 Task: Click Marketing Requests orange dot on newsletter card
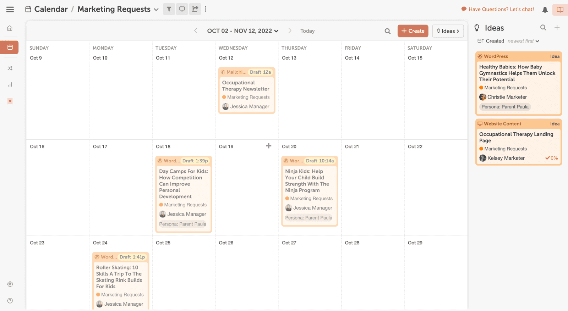[224, 97]
